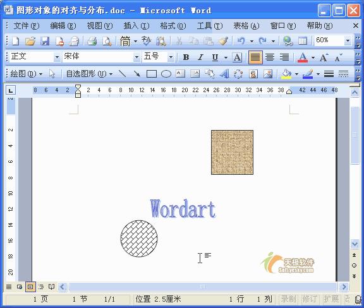Expand the font dropdown showing 宋体

(x=136, y=57)
